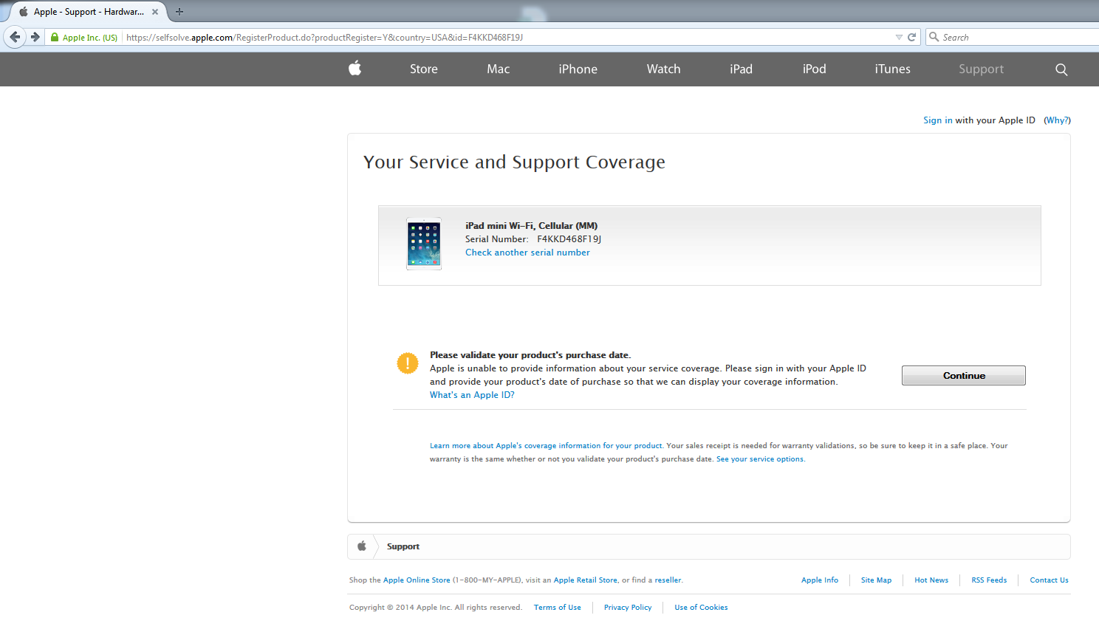Click the green padlock Apple Inc. identity badge
The height and width of the screenshot is (618, 1099).
84,38
